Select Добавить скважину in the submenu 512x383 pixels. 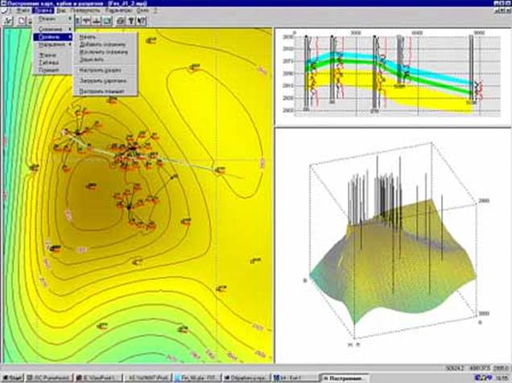click(x=100, y=43)
